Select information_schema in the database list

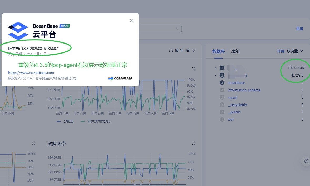[244, 90]
